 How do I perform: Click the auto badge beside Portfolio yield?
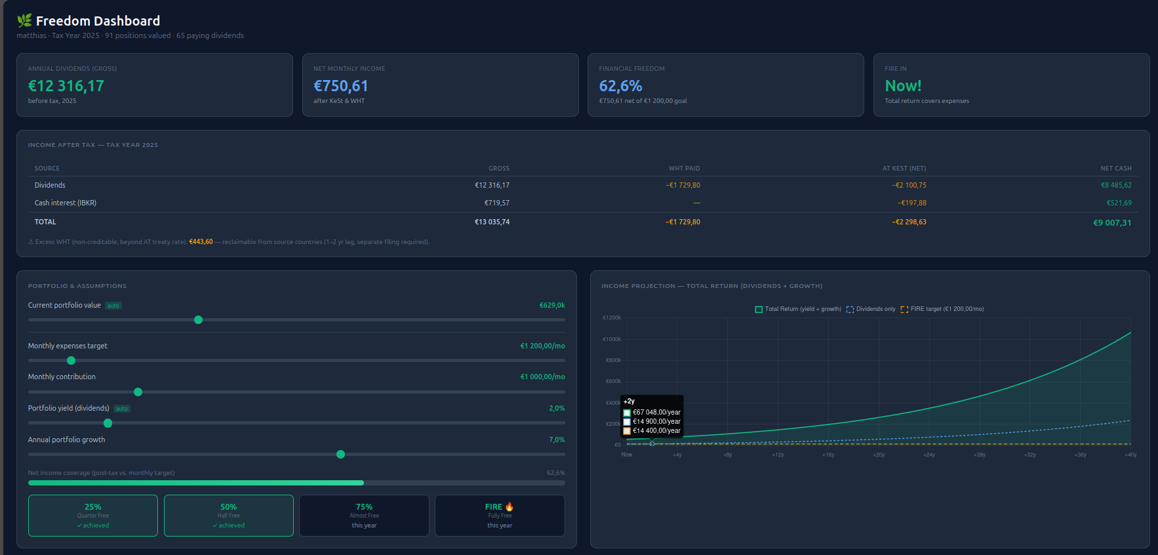[122, 409]
